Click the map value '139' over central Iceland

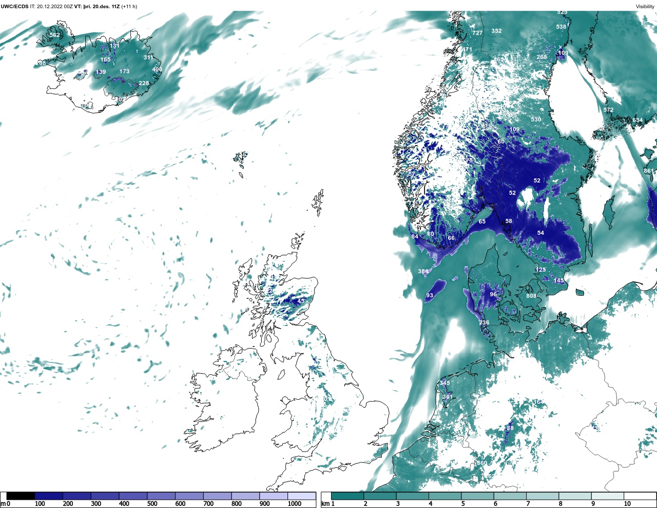[x=101, y=72]
